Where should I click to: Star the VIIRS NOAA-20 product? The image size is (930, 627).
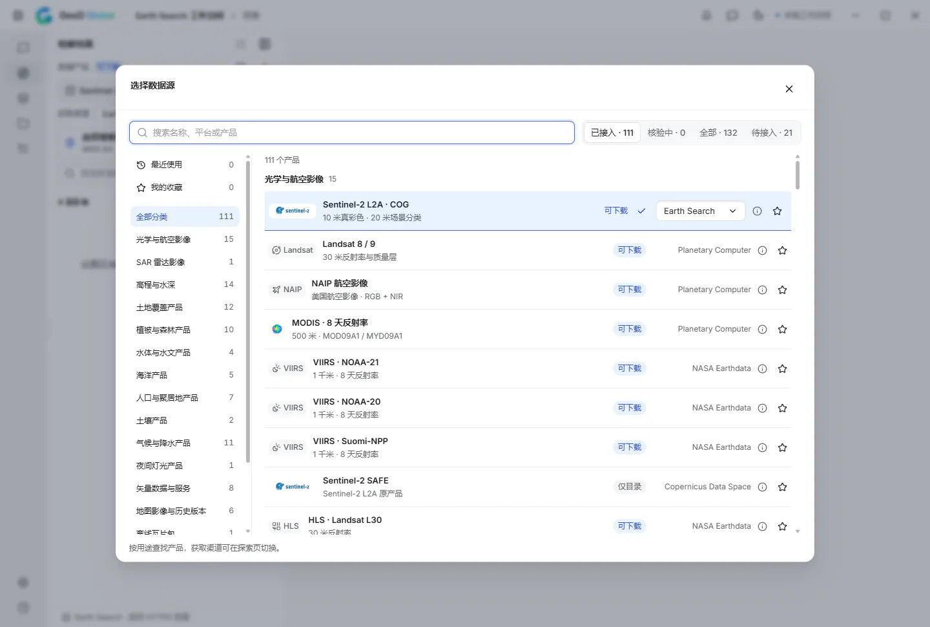tap(782, 408)
